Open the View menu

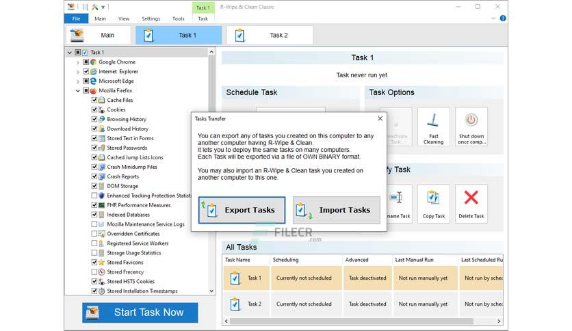click(x=124, y=18)
